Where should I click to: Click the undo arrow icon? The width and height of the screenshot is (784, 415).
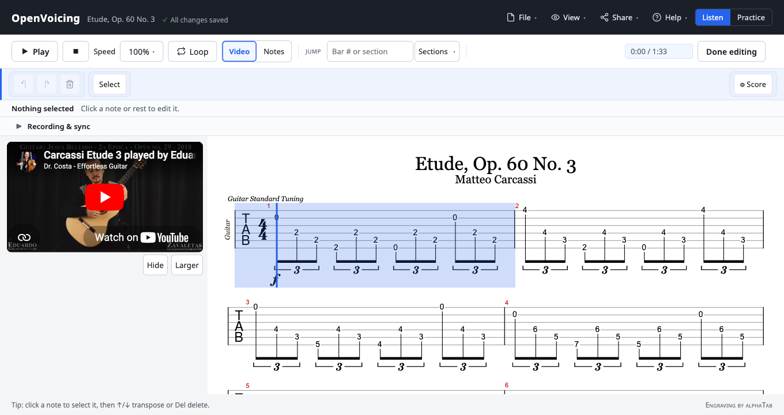24,84
